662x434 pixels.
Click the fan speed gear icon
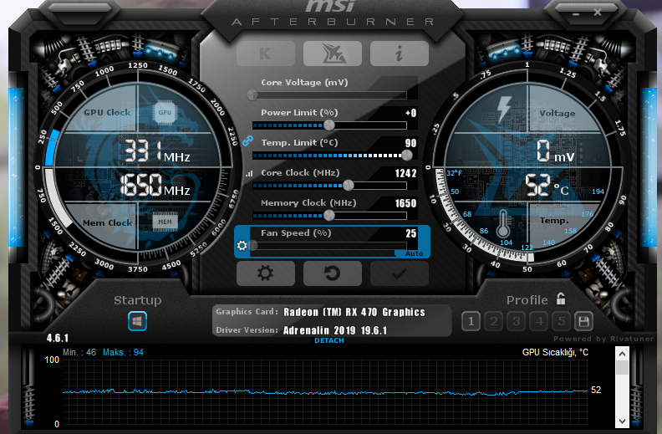pos(242,246)
